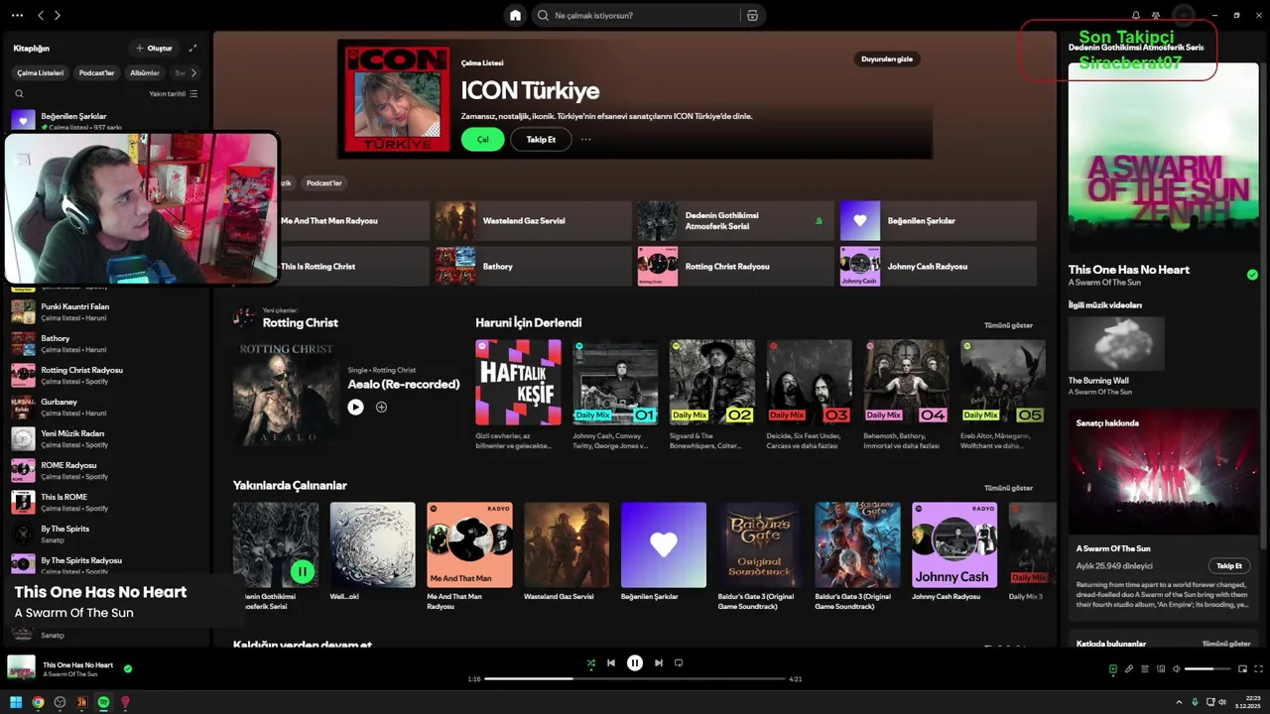Open the play queue icon
Screen dimensions: 1270x714
tap(1144, 669)
